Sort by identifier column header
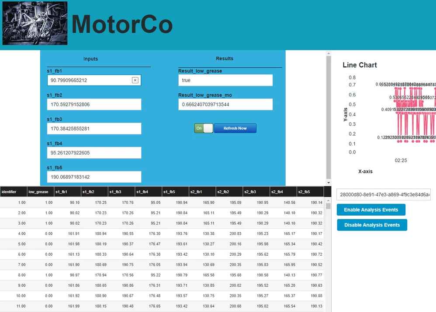Screen dimensions: 436x312 pyautogui.click(x=14, y=192)
